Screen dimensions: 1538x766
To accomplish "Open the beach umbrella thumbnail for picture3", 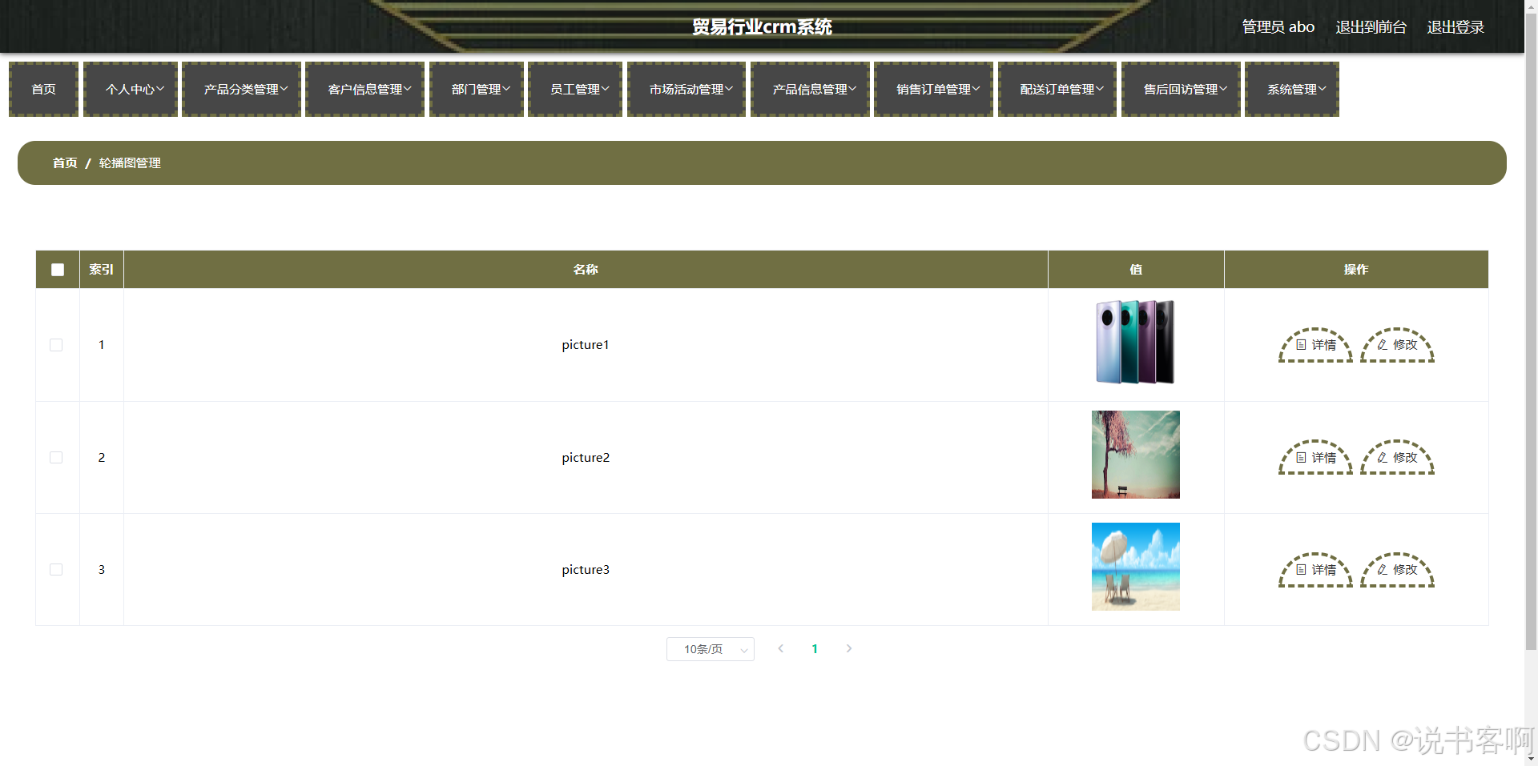I will tap(1136, 567).
